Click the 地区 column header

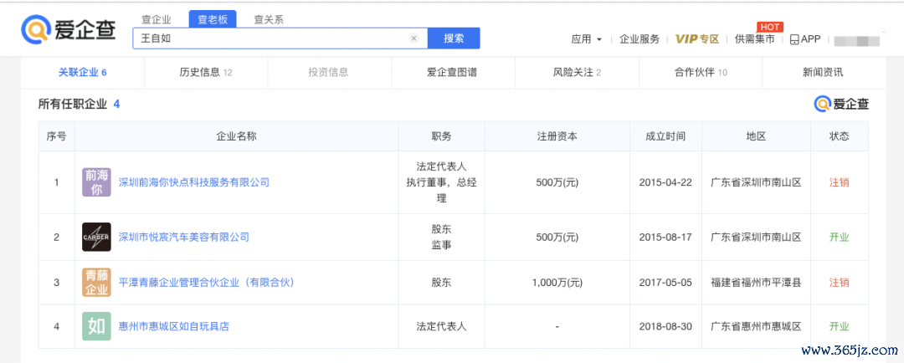point(756,136)
